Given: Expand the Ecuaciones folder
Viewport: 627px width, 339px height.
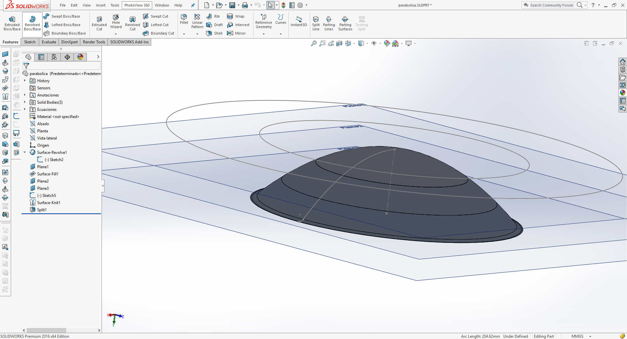Looking at the screenshot, I should pyautogui.click(x=24, y=109).
